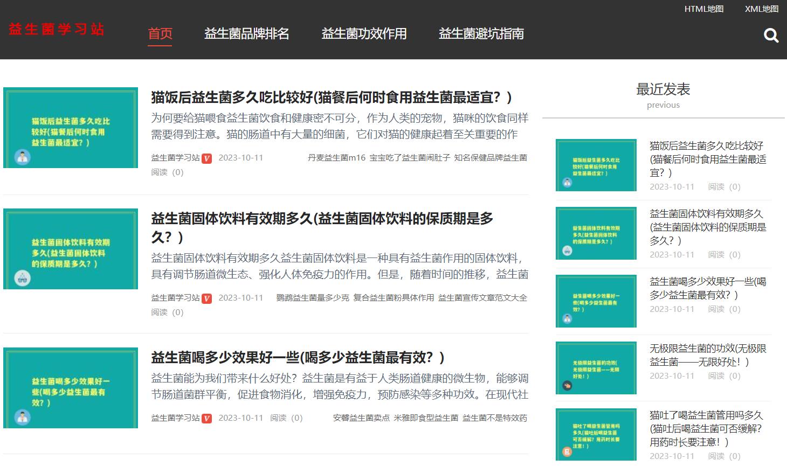Open sidebar thumbnail for 无极限益生菌的功效
The height and width of the screenshot is (466, 787).
(596, 368)
